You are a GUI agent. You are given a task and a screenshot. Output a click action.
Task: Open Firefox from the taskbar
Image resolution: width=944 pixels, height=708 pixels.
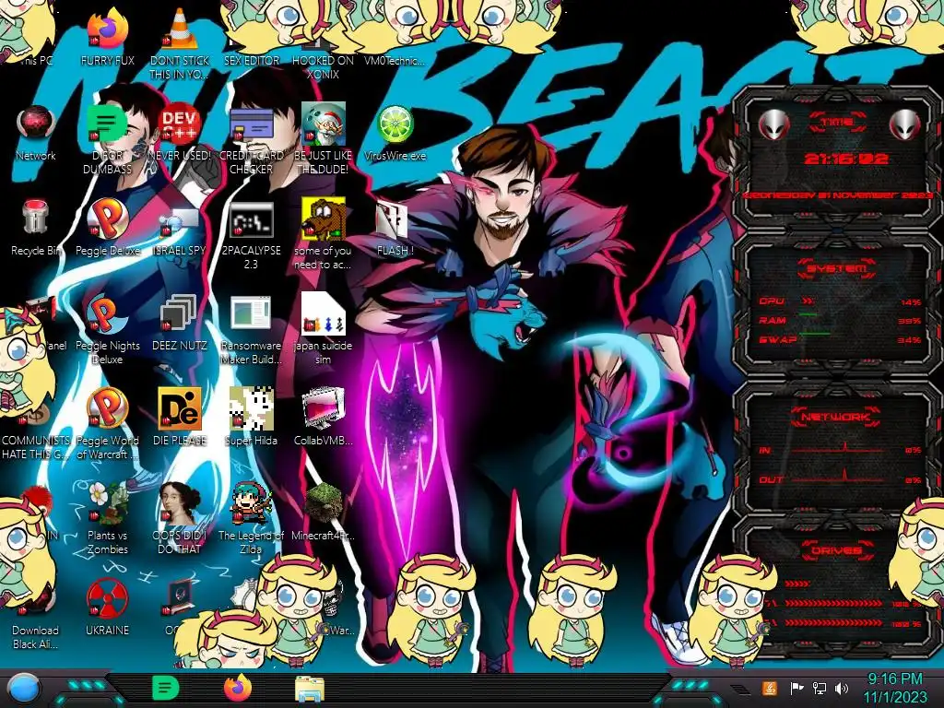(x=238, y=688)
